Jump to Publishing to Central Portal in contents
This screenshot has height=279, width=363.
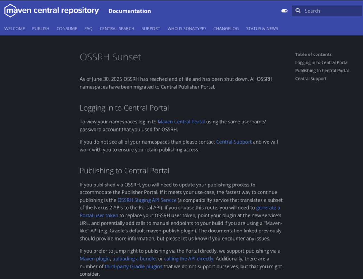[322, 71]
